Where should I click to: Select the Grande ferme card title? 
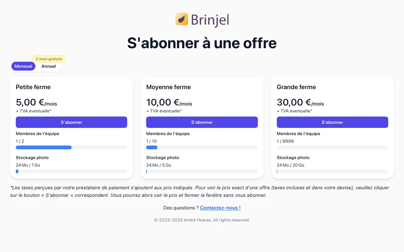pos(296,87)
